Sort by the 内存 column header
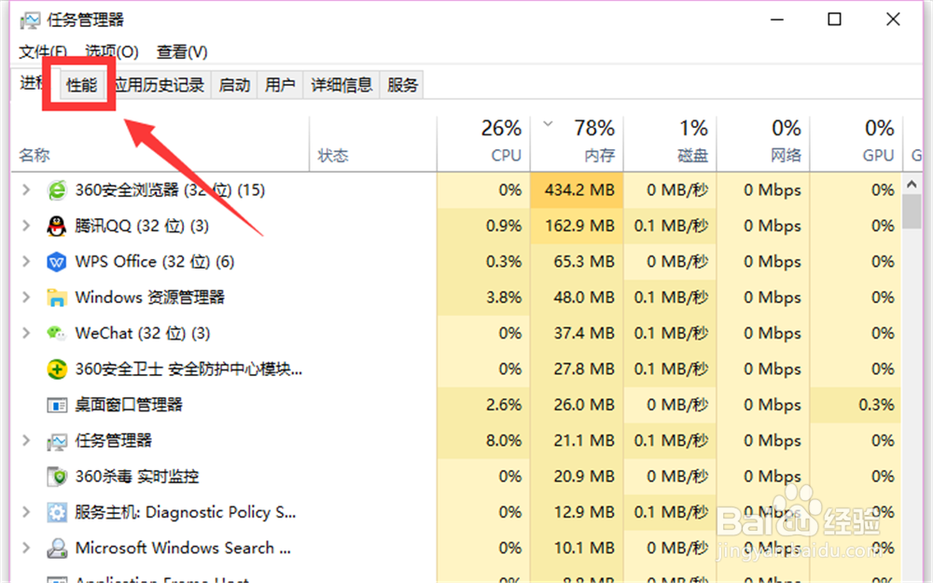 pos(577,144)
